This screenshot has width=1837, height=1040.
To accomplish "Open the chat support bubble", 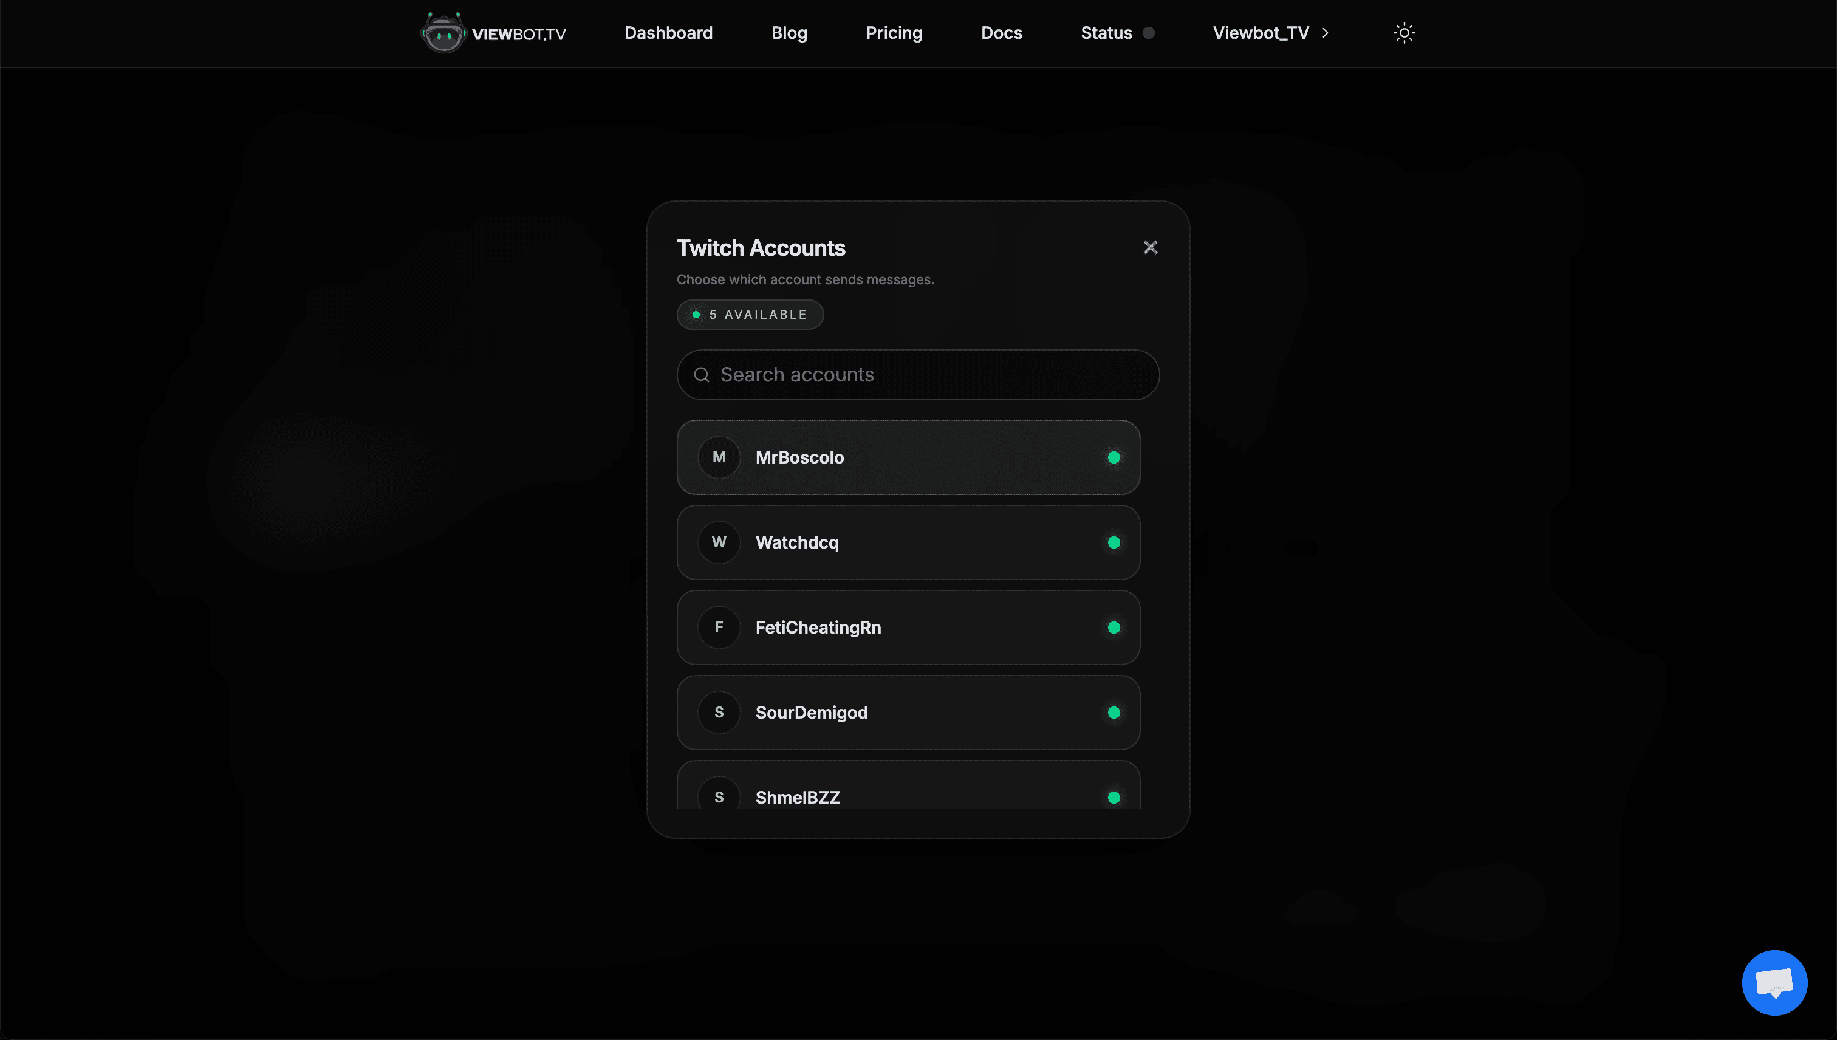I will pyautogui.click(x=1776, y=982).
